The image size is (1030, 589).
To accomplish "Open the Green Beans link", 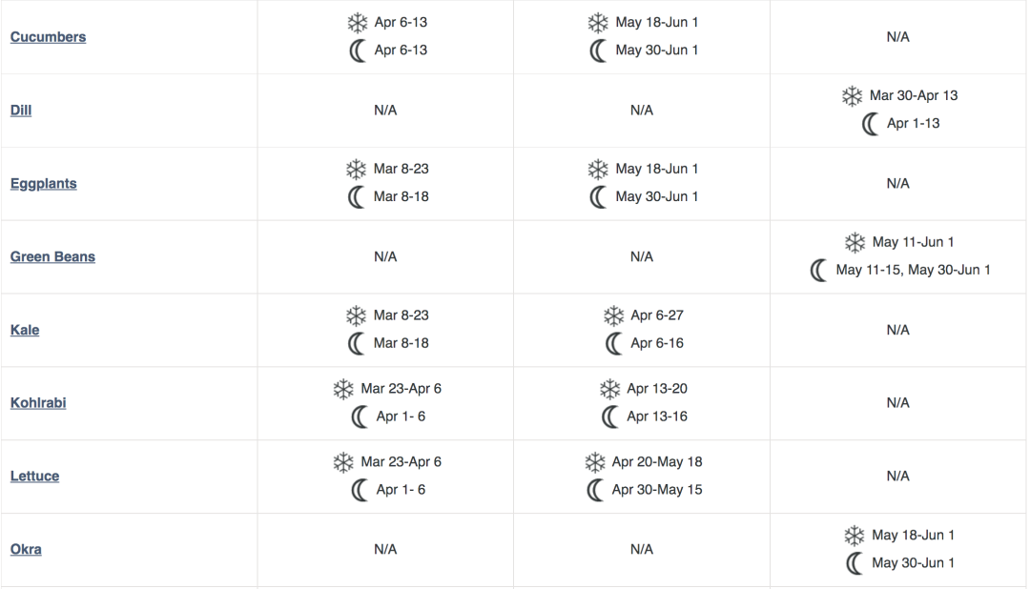I will click(52, 256).
